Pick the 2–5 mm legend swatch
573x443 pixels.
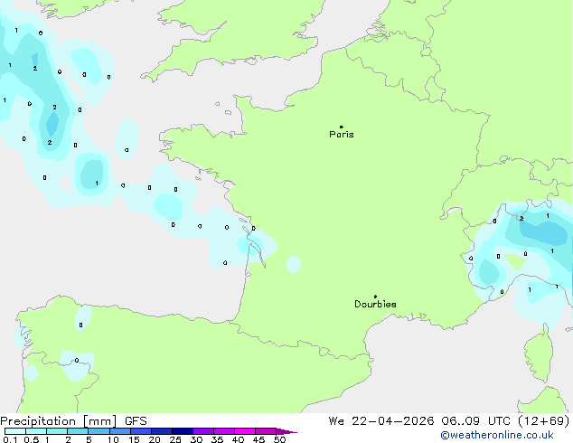coord(78,431)
